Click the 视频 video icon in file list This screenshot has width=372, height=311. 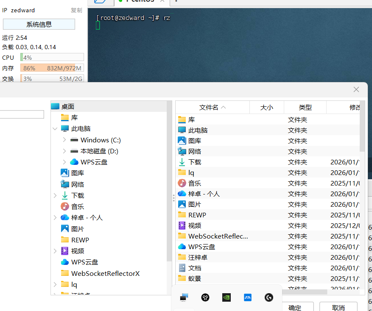pyautogui.click(x=182, y=225)
